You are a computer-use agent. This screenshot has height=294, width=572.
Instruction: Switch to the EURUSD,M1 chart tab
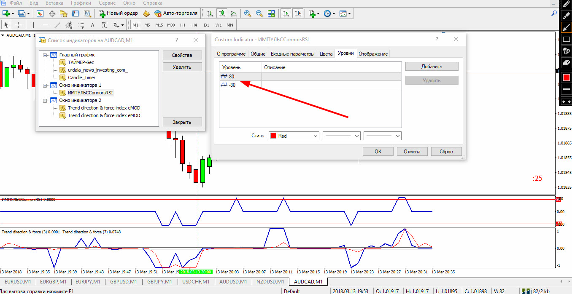pyautogui.click(x=18, y=281)
